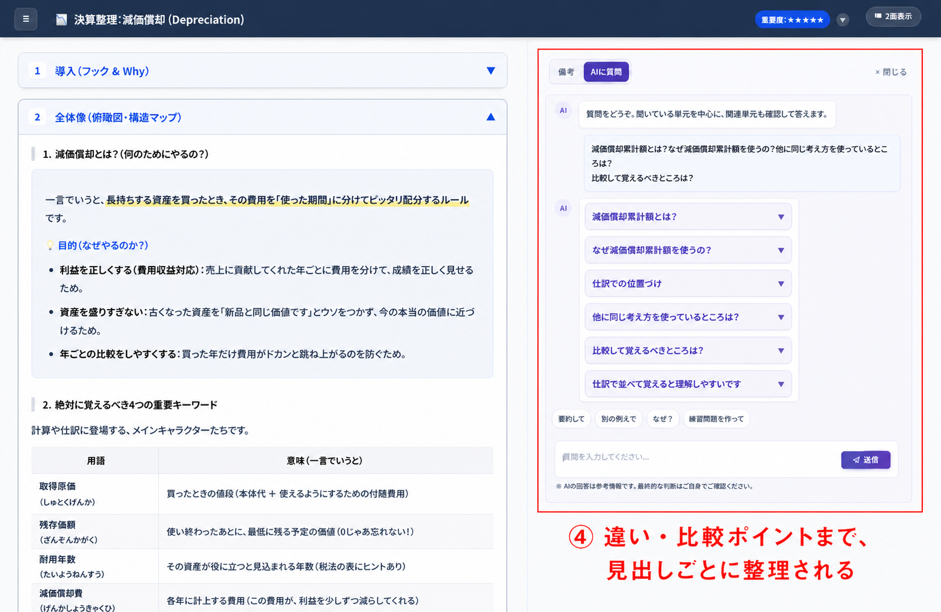
Task: Expand 減価償却累計額とは? answer
Action: pos(688,216)
